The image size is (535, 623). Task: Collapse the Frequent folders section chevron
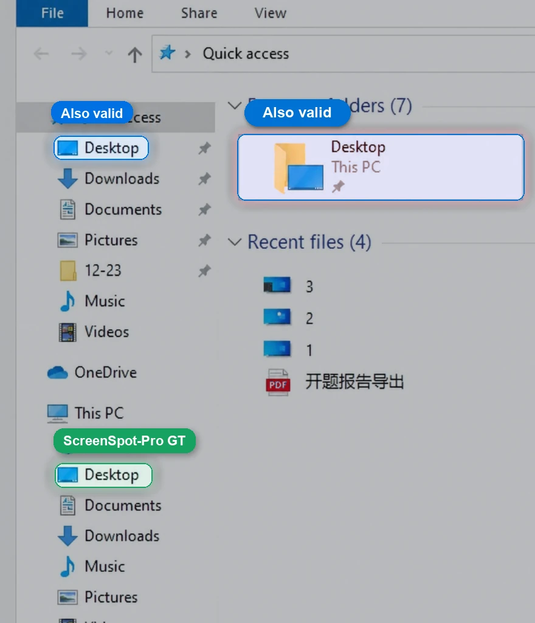(x=235, y=106)
